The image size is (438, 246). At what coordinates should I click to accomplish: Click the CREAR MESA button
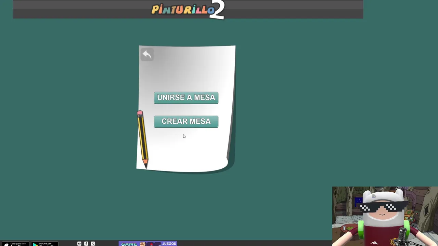click(x=186, y=122)
